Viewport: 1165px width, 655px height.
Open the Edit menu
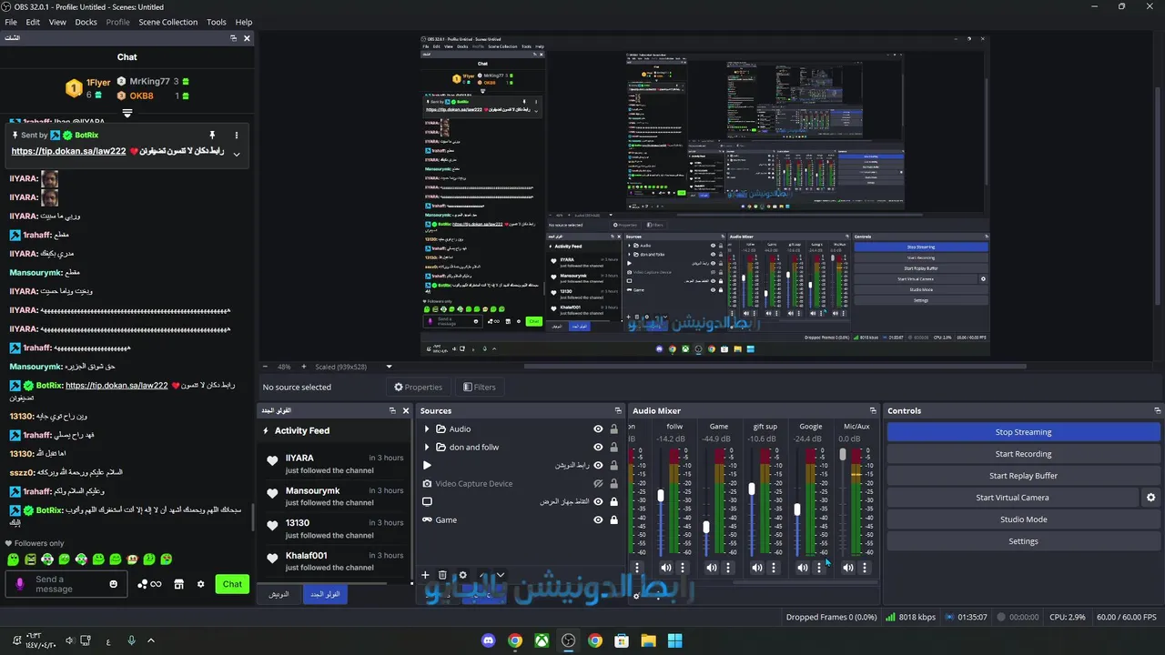(x=33, y=22)
